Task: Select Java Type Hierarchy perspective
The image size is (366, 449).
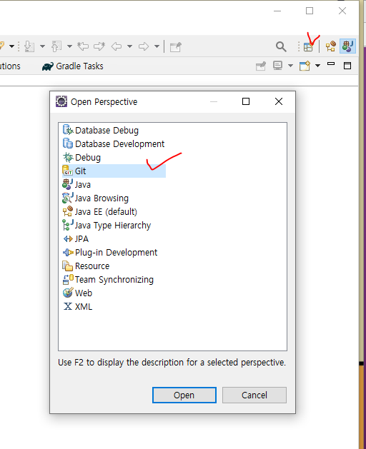Action: pos(107,226)
